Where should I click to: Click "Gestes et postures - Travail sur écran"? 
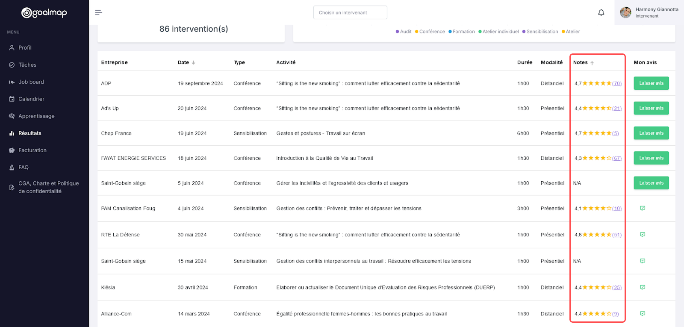pyautogui.click(x=321, y=133)
